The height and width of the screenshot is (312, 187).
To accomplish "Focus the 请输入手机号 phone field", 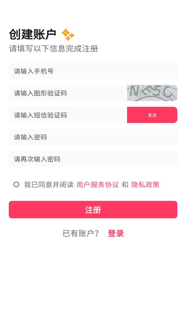I will (x=93, y=71).
